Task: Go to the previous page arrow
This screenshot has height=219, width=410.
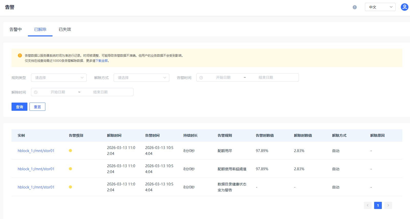Action: [367, 205]
